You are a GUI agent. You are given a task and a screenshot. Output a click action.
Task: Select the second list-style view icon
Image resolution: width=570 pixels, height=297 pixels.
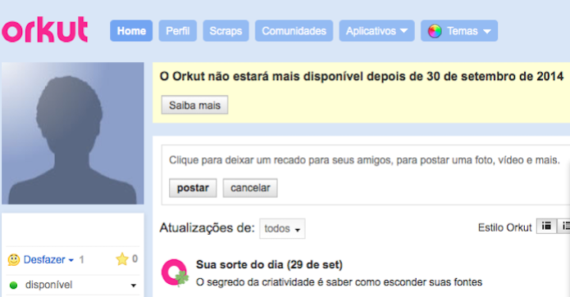pos(564,227)
